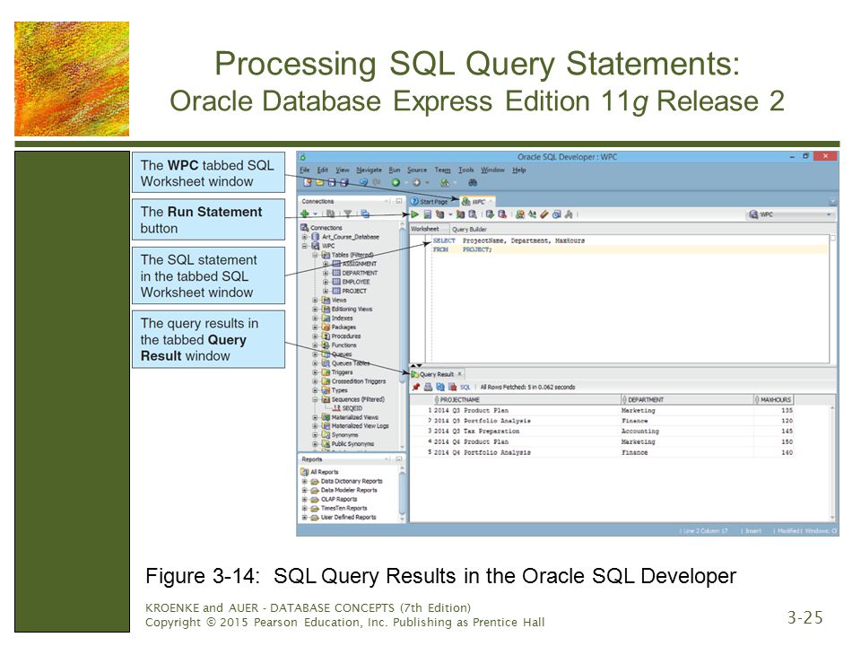Click inside the SQL worksheet editor on FROM line
The width and height of the screenshot is (861, 646).
tap(630, 250)
